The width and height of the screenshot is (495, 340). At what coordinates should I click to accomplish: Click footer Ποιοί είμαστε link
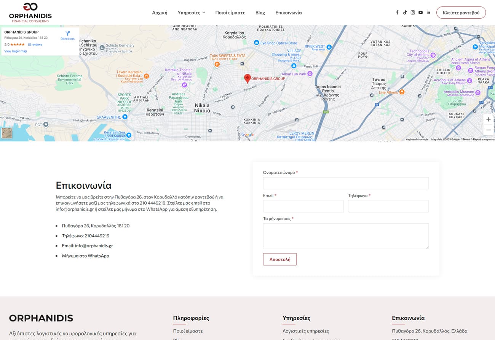pyautogui.click(x=188, y=331)
